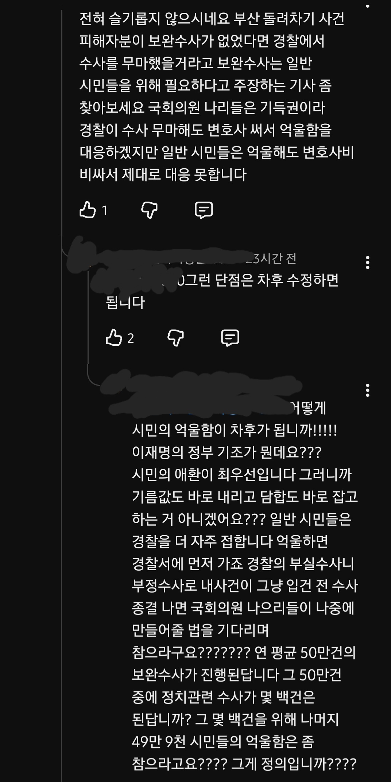The width and height of the screenshot is (391, 782).
Task: Click the like count '2' on the reply
Action: [131, 338]
